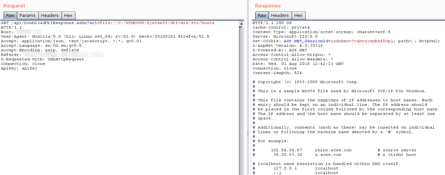Click the Cache-Control: private line
445x175 pixels.
(x=281, y=28)
